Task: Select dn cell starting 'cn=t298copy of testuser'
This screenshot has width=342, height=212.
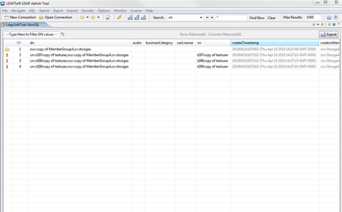Action: 79,61
